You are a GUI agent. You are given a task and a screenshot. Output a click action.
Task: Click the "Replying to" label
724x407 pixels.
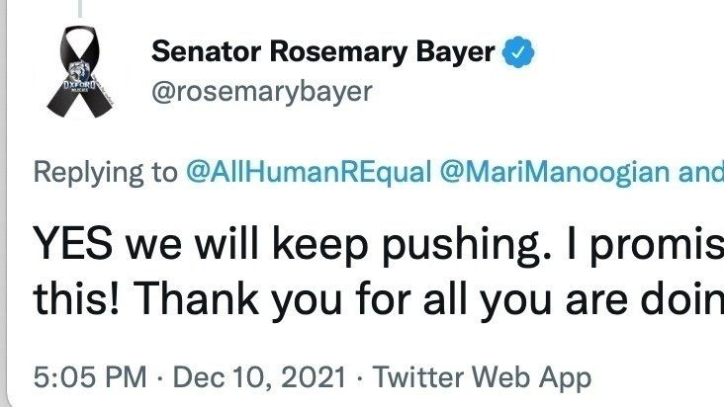pyautogui.click(x=104, y=172)
